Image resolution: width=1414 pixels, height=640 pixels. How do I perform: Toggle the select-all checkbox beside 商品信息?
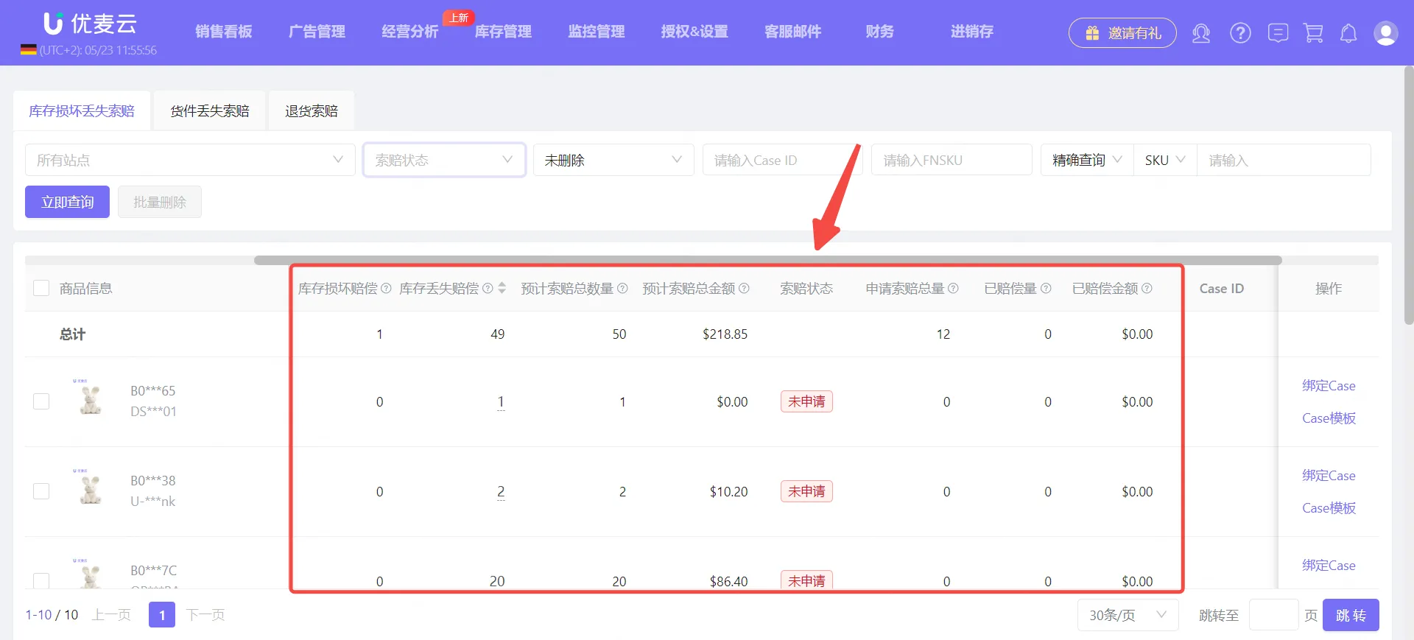tap(41, 288)
